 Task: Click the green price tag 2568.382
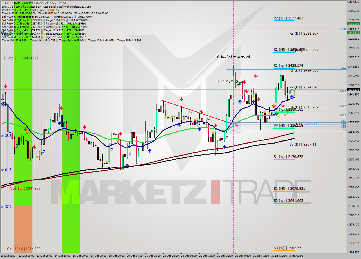(354, 24)
